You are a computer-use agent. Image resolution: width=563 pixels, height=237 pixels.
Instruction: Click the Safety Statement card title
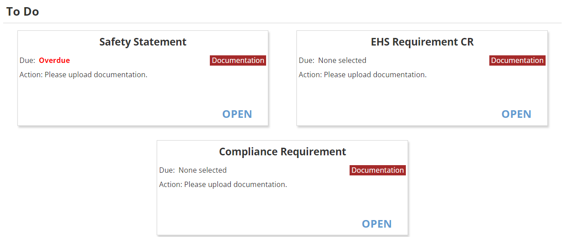point(143,42)
